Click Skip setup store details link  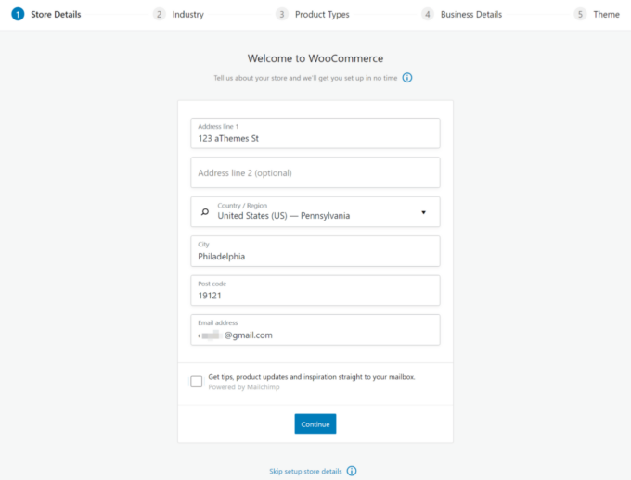pos(305,471)
